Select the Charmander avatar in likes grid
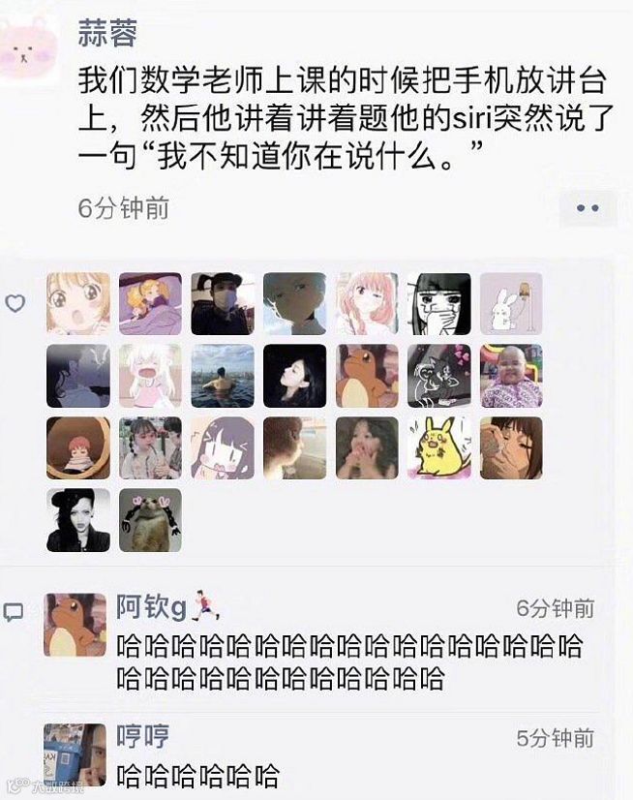The height and width of the screenshot is (800, 633). pos(367,376)
